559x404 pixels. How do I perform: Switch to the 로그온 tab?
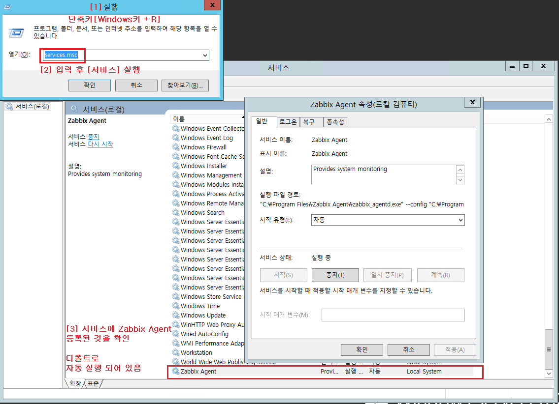[x=288, y=122]
